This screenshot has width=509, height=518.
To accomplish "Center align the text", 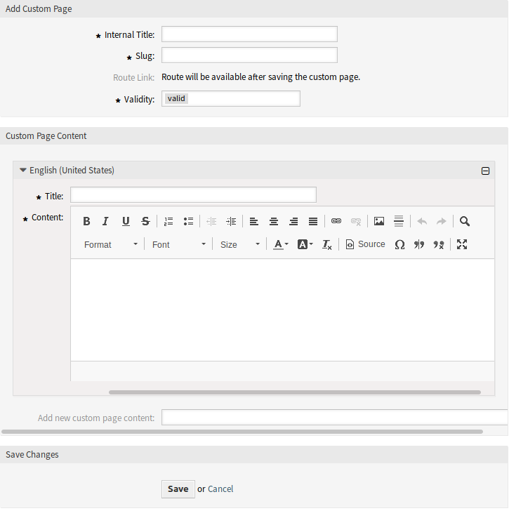I will coord(274,221).
